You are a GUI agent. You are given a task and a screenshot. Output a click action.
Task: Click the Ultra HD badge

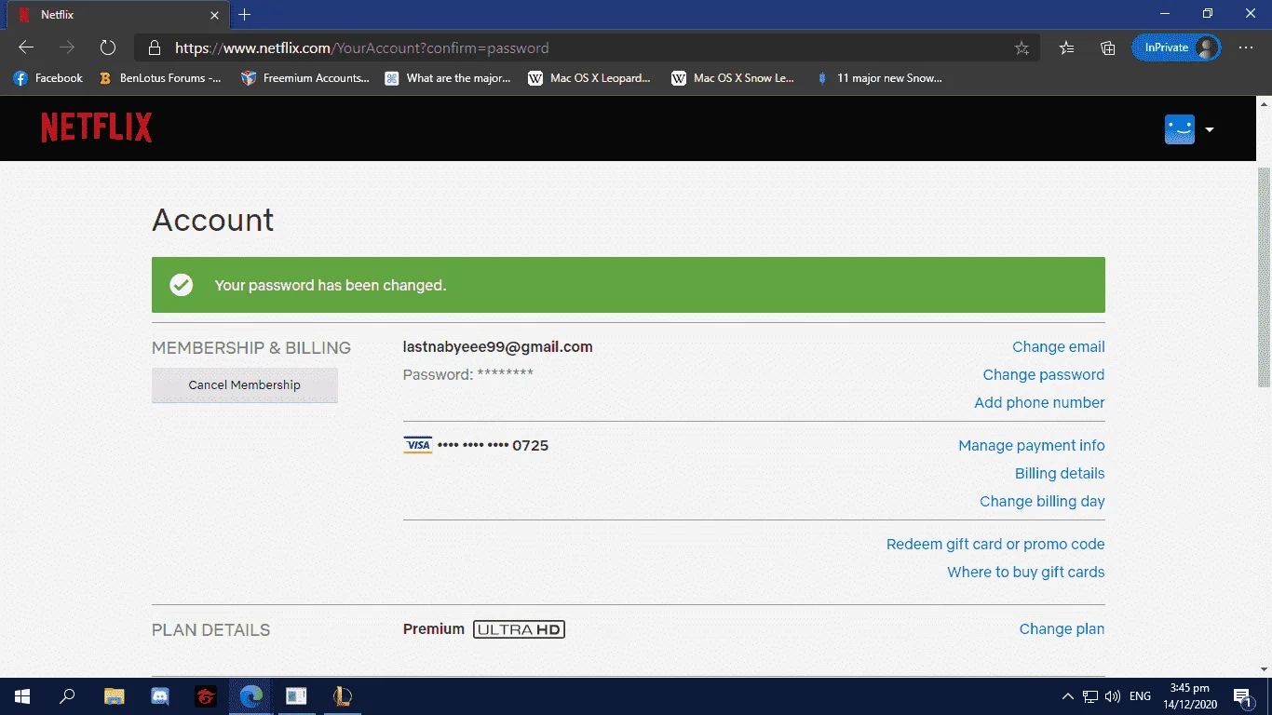[x=519, y=629]
